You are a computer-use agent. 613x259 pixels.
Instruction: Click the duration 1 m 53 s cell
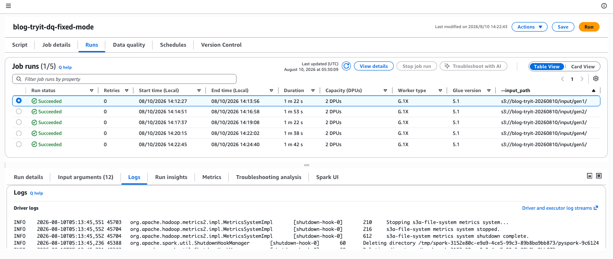pyautogui.click(x=293, y=112)
